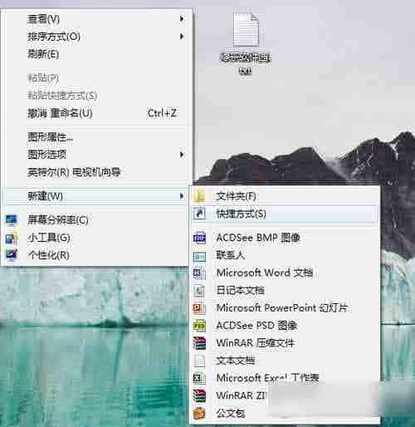The height and width of the screenshot is (427, 415).
Task: Create a new Microsoft Word 文档
Action: click(x=285, y=273)
